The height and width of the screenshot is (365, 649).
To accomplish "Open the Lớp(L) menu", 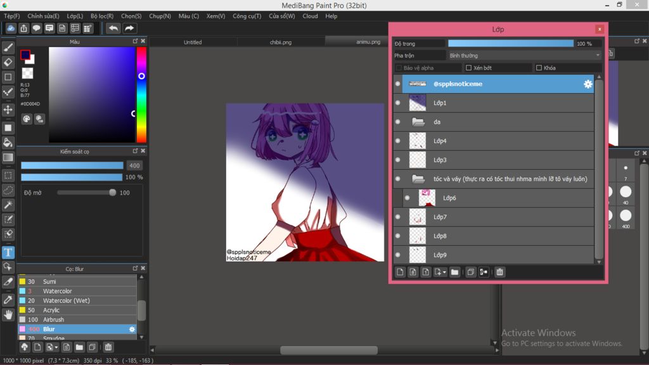I will [75, 16].
